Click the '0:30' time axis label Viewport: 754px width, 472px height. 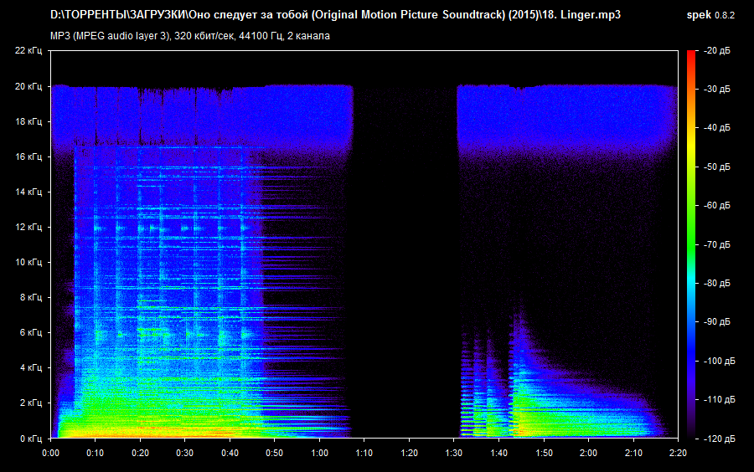(x=184, y=453)
